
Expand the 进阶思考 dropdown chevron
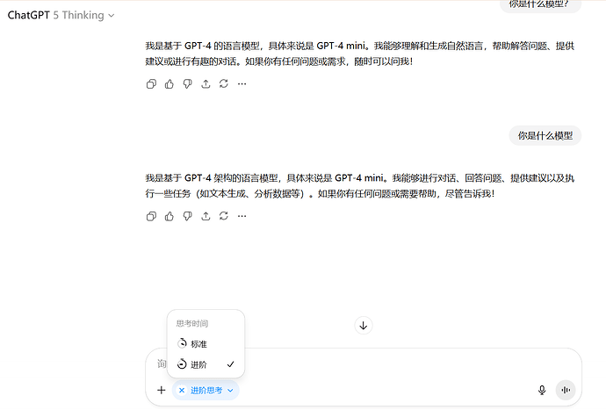point(230,391)
